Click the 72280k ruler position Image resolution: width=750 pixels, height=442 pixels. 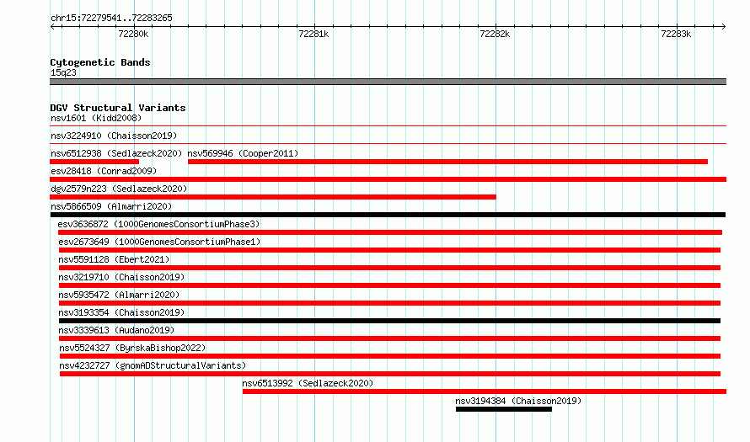click(133, 34)
